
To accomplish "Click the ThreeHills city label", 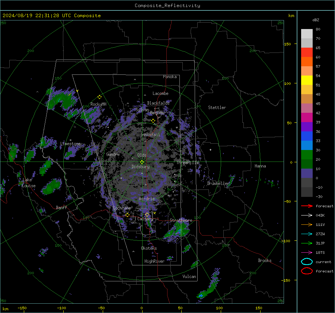I will (187, 163).
